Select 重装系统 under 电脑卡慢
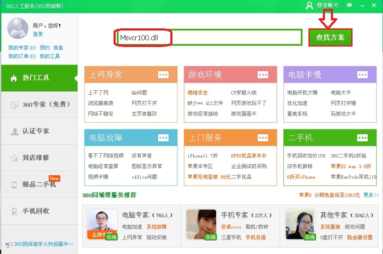 [x=297, y=114]
